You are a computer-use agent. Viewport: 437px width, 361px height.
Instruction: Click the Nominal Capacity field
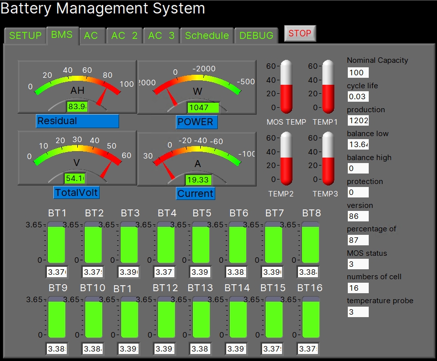358,72
